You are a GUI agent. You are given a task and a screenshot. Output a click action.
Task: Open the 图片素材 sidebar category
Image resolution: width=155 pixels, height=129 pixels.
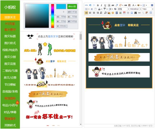(x=10, y=30)
